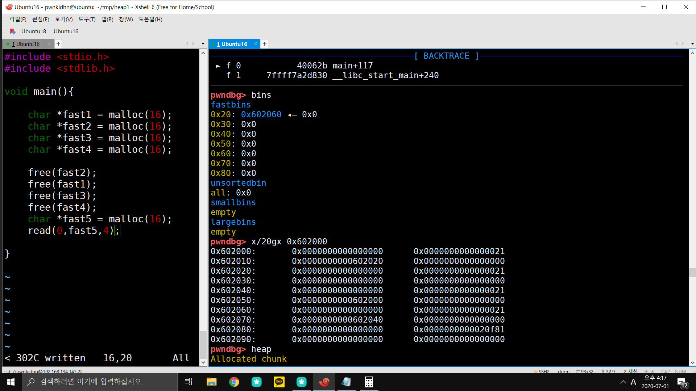Open Task View on the taskbar
This screenshot has width=696, height=391.
(188, 382)
